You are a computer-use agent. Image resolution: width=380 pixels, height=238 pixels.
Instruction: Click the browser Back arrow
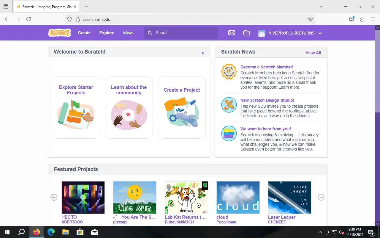tap(7, 19)
